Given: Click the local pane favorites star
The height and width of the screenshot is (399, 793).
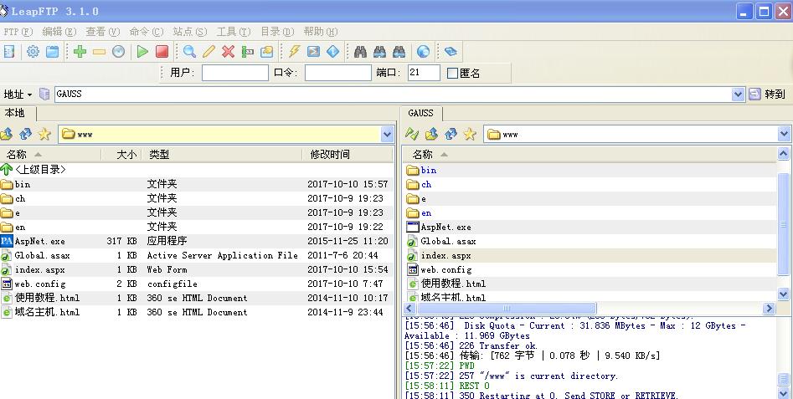Looking at the screenshot, I should pyautogui.click(x=44, y=134).
